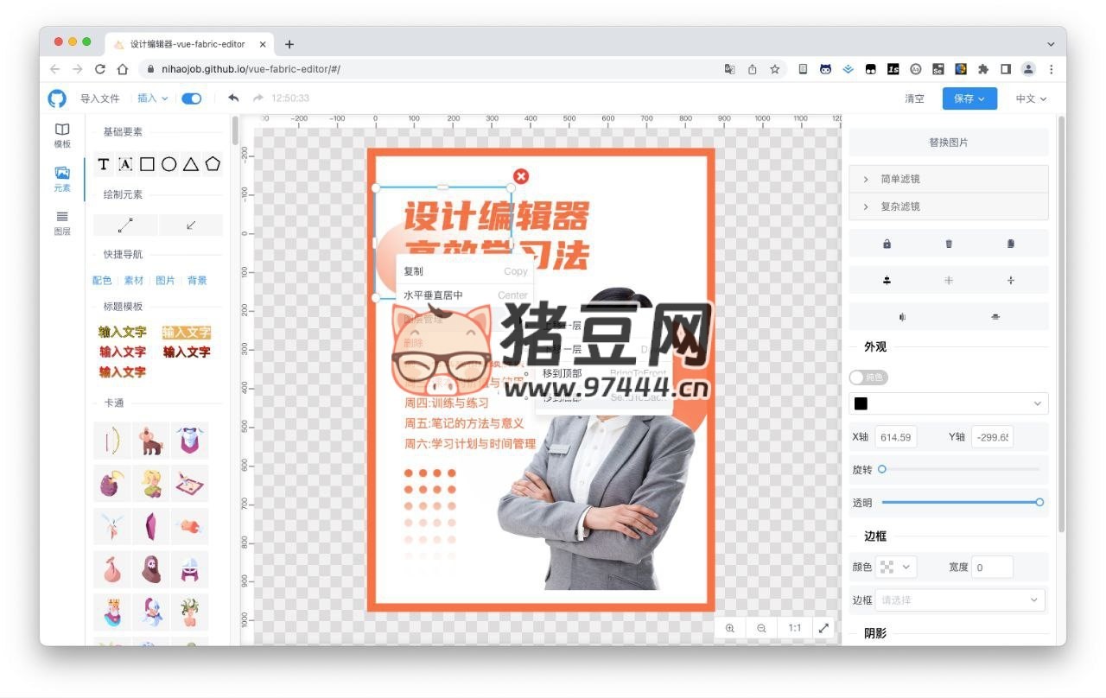Switch to the 模板 templates panel
1106x698 pixels.
(x=61, y=135)
